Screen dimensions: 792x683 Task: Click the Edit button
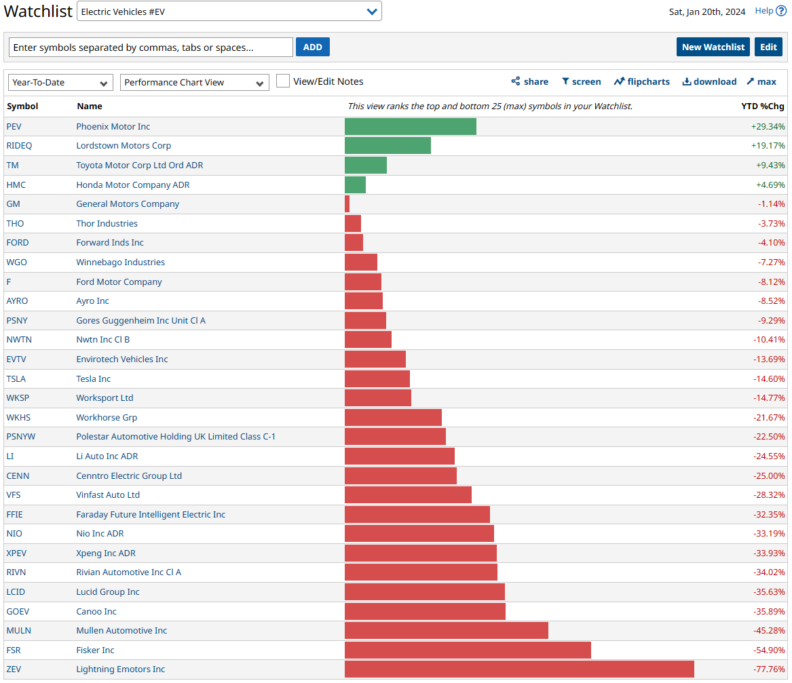point(768,47)
